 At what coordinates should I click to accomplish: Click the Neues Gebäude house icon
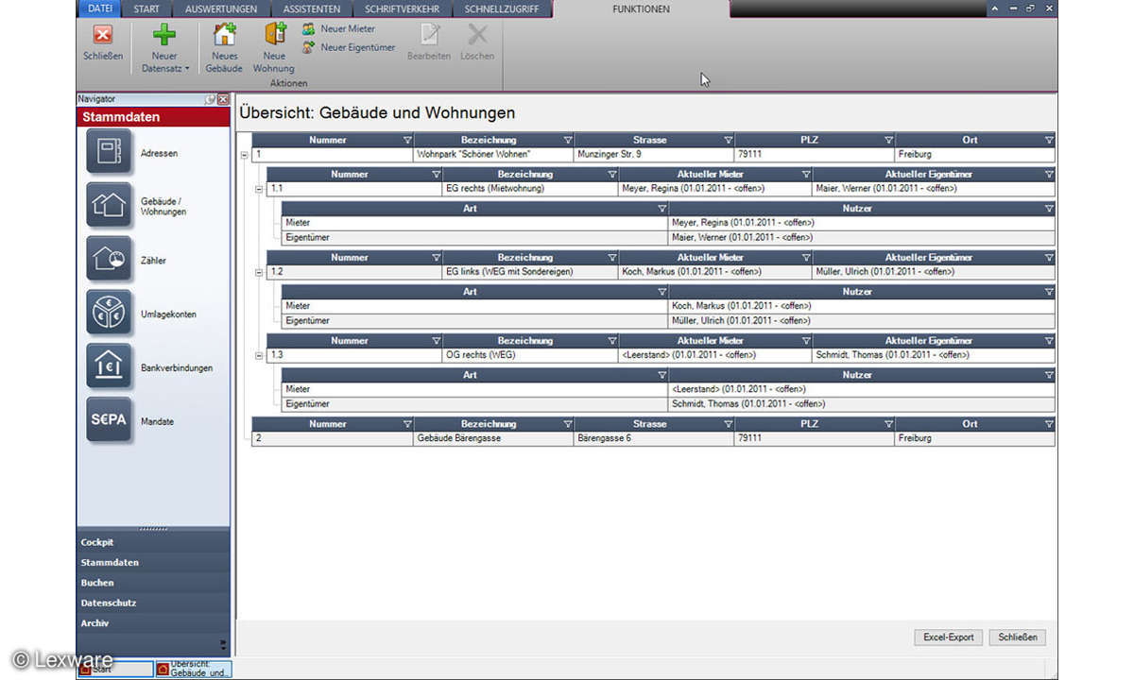225,35
